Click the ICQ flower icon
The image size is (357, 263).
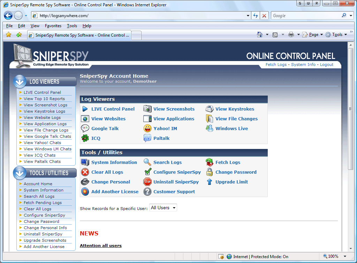(x=85, y=138)
